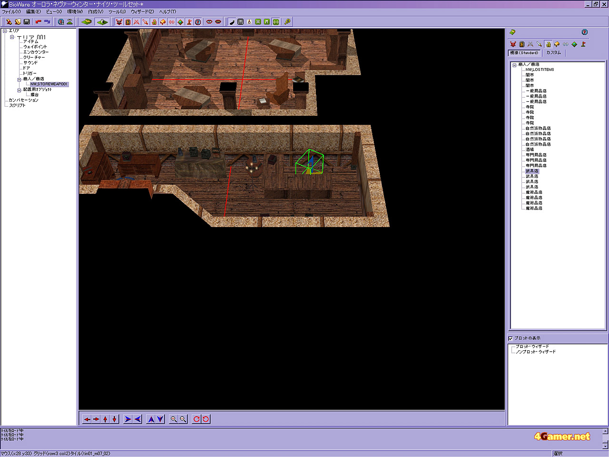The image size is (609, 457).
Task: Toggle creature display icon in the top toolbar
Action: [x=119, y=22]
